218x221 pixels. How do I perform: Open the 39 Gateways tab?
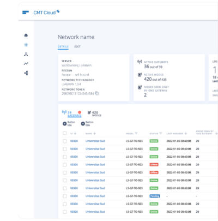click(72, 114)
